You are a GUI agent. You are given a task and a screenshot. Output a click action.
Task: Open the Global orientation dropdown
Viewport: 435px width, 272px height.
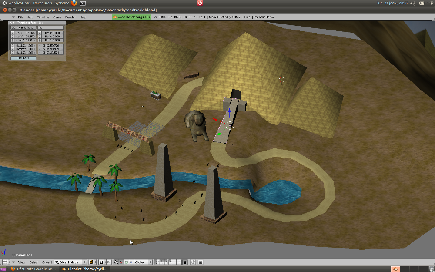pos(144,262)
